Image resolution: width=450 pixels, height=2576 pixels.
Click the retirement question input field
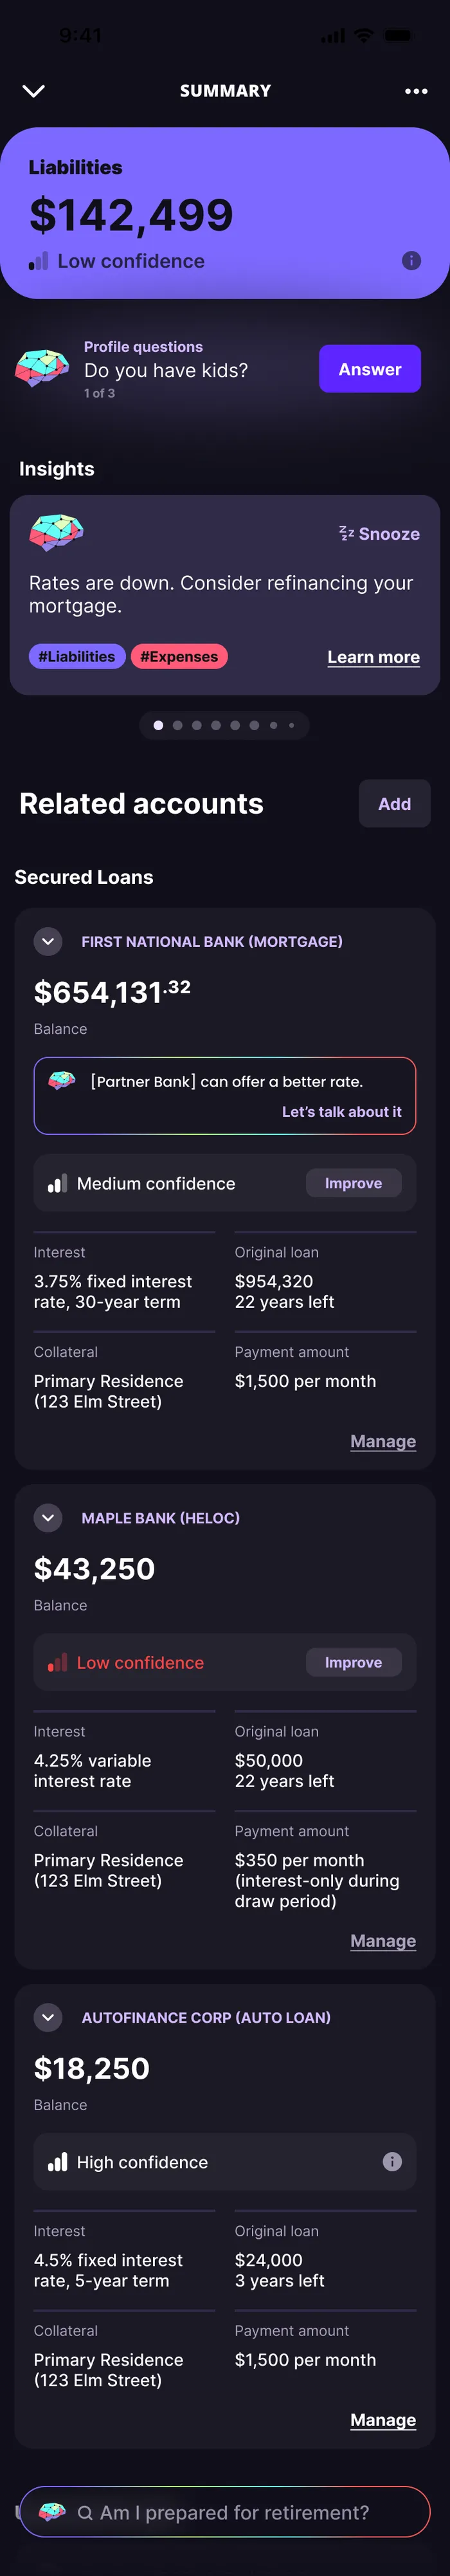point(225,2512)
